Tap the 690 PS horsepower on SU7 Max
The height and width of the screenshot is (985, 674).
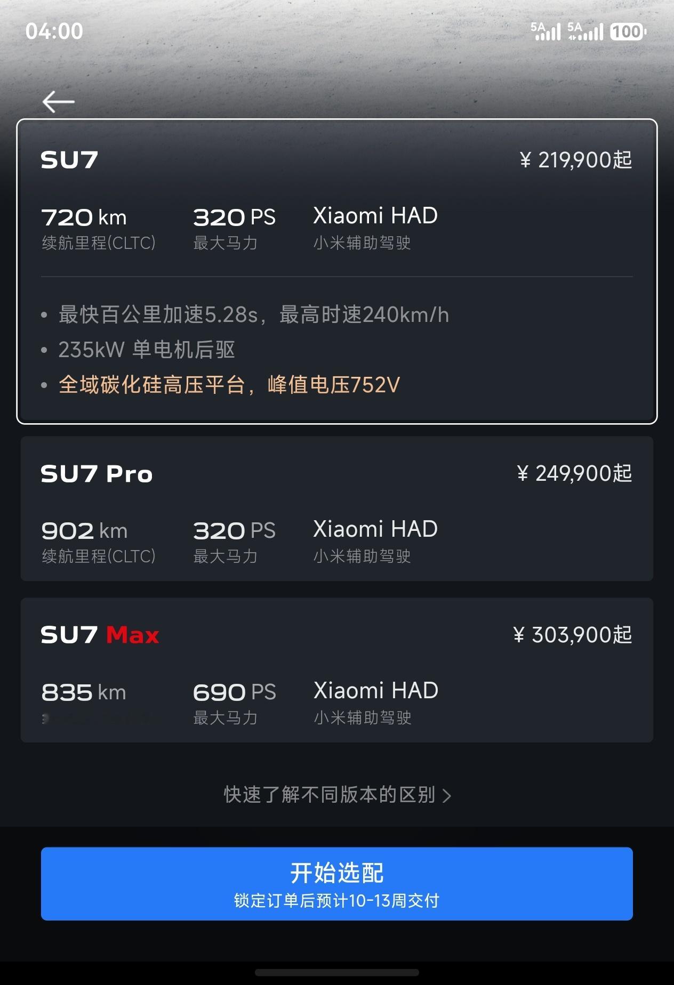[x=235, y=692]
